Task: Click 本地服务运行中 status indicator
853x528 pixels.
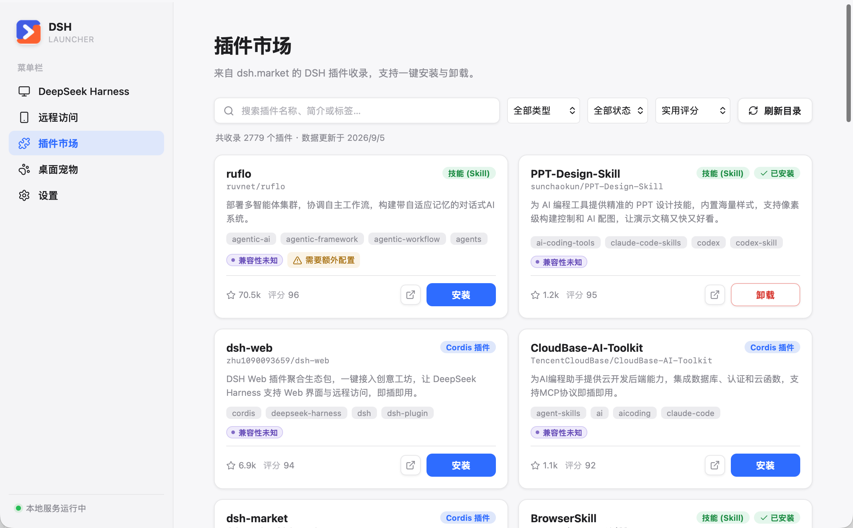Action: (51, 508)
